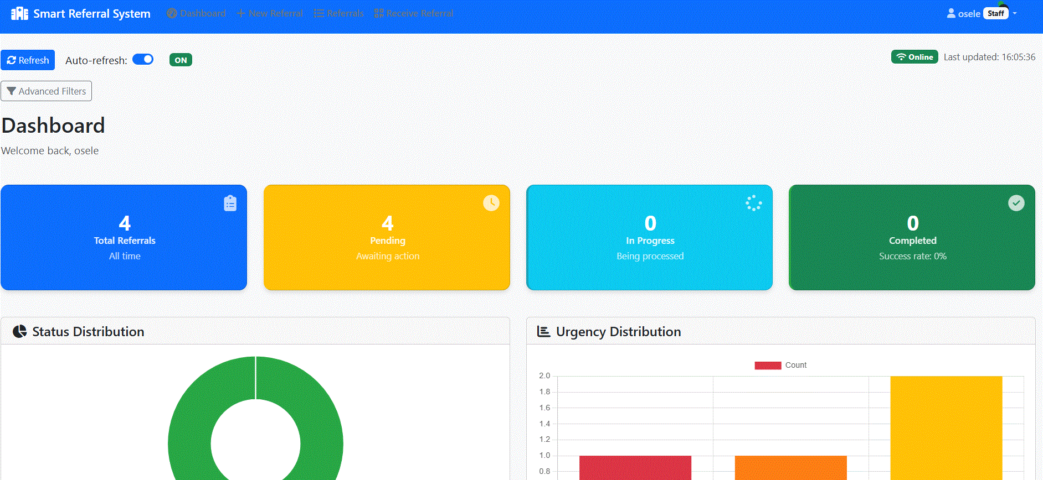Click the clock icon on Pending card
The height and width of the screenshot is (480, 1043).
pos(491,203)
